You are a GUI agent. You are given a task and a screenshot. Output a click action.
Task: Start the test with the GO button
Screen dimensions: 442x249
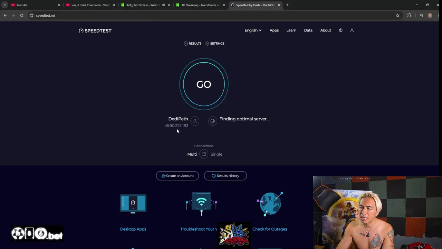pos(204,84)
